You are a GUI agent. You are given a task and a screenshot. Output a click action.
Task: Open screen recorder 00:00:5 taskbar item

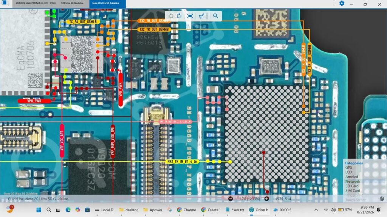(x=283, y=210)
